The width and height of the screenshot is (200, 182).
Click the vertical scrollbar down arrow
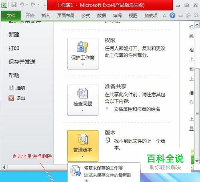click(197, 161)
